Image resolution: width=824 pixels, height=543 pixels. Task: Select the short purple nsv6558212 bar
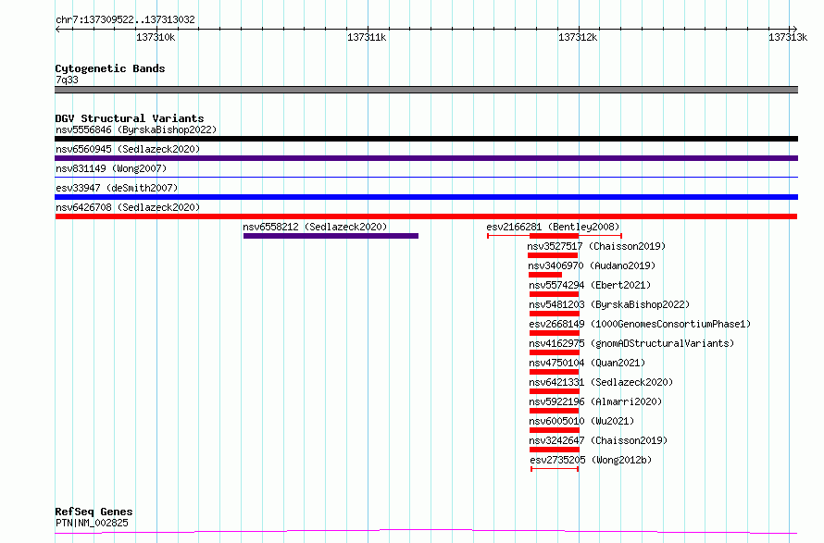(331, 236)
